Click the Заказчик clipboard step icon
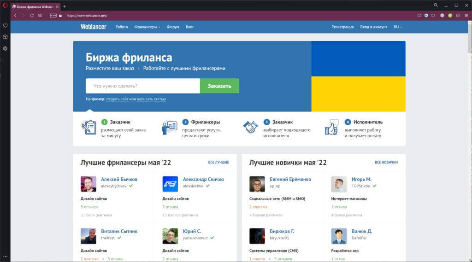This screenshot has width=472, height=262. click(x=88, y=127)
